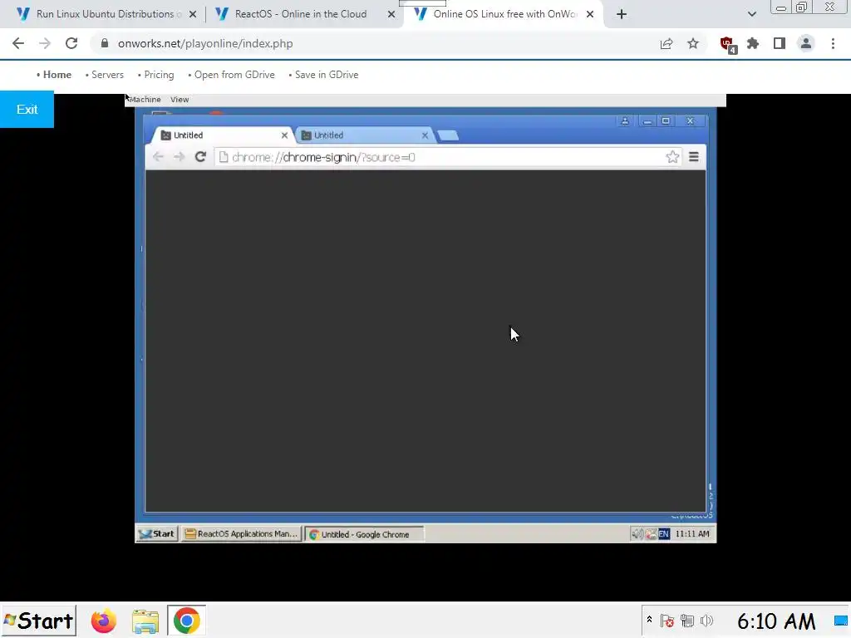Screen dimensions: 851x638
Task: Reload the onworks.net page
Action: (71, 43)
